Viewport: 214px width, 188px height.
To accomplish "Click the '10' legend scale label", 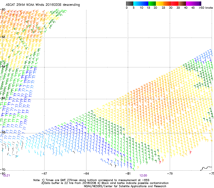I will (x=141, y=8).
